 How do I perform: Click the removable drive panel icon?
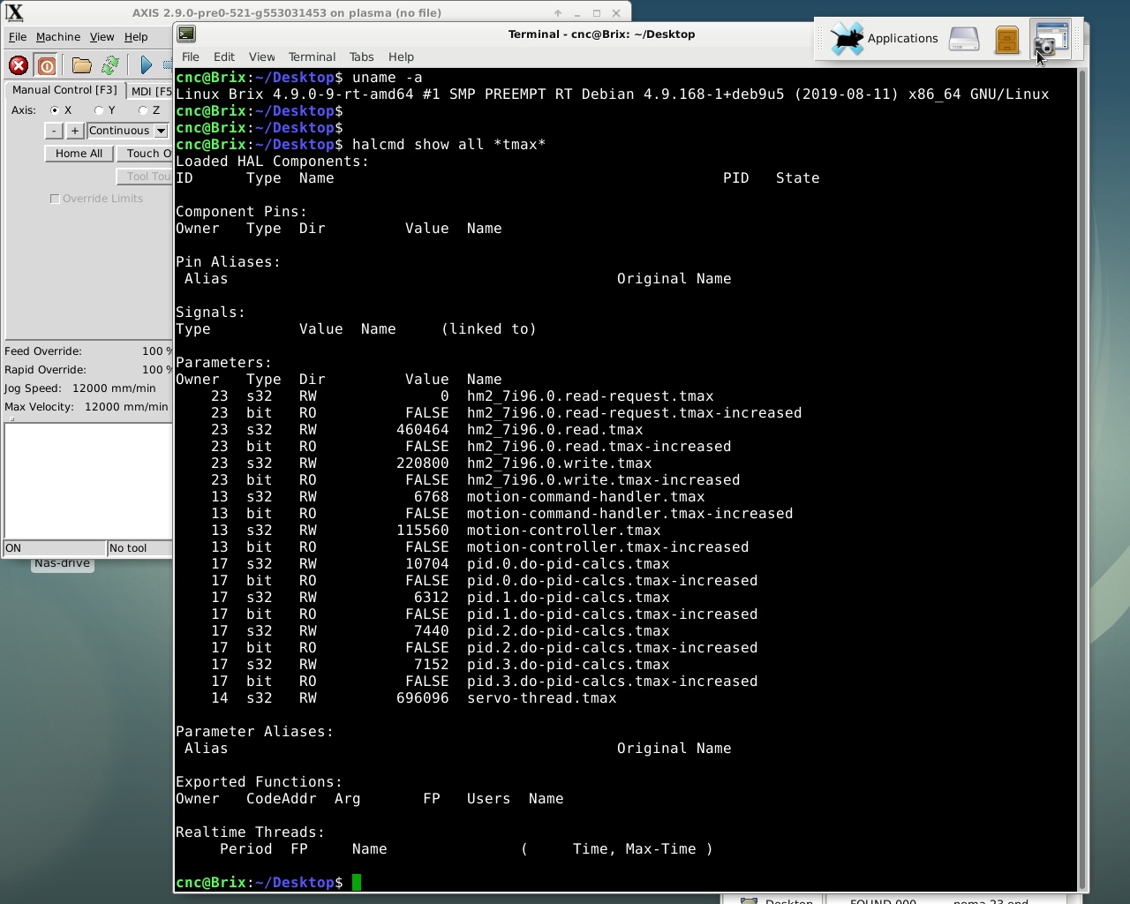click(964, 39)
